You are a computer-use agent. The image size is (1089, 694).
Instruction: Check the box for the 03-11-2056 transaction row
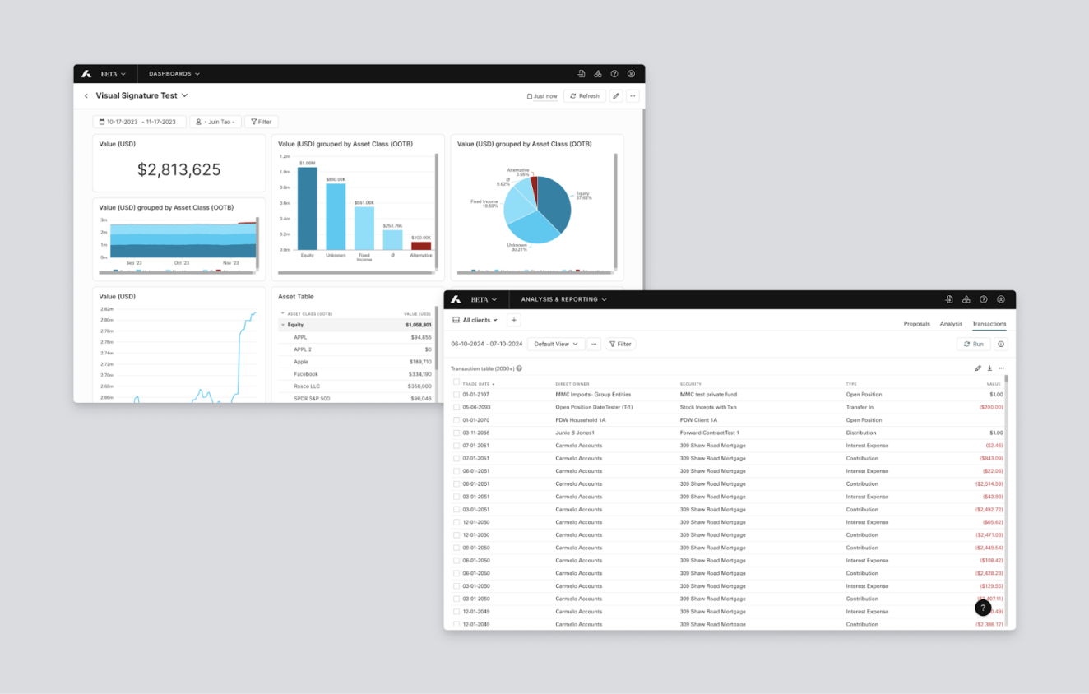456,433
